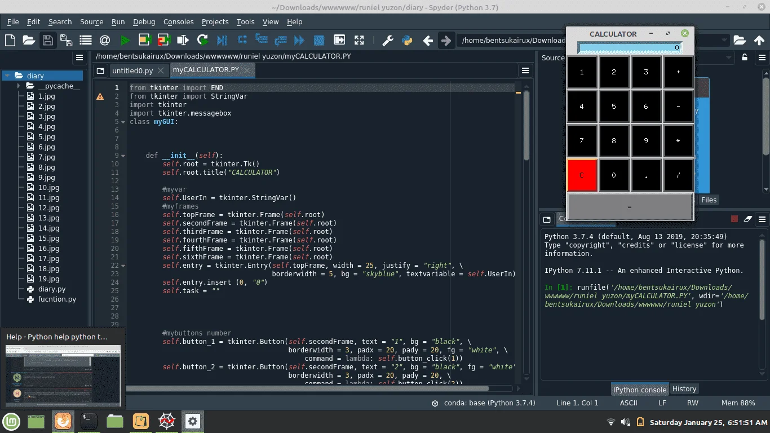Toggle the lock icon in the Help pane

point(745,58)
